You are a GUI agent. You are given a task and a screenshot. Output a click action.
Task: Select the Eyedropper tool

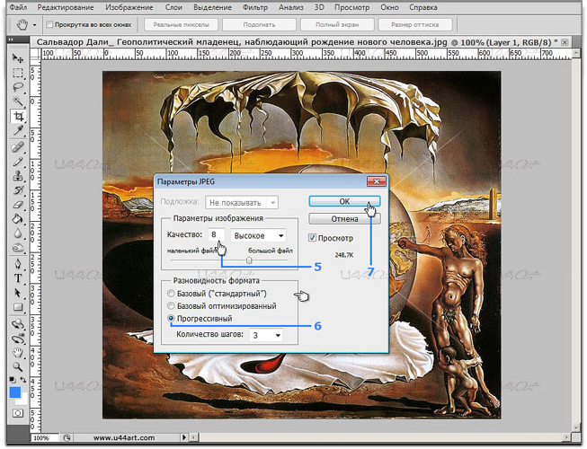click(x=18, y=131)
